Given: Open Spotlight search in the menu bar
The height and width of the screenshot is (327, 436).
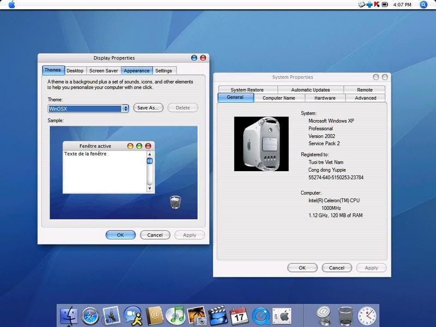Looking at the screenshot, I should [x=425, y=5].
